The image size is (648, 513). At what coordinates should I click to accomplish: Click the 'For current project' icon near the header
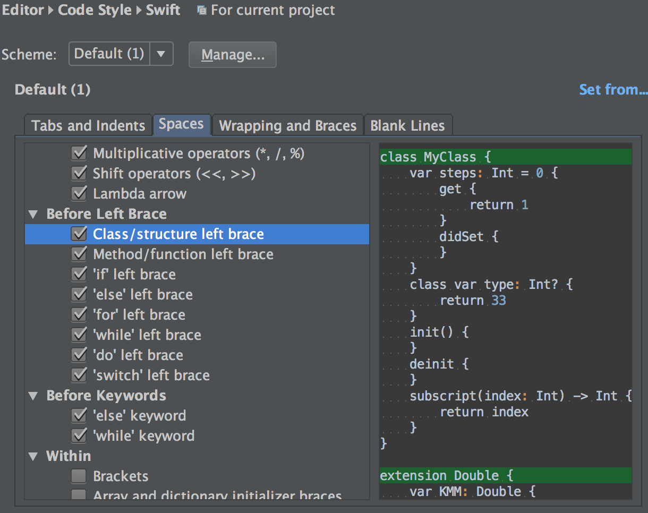[201, 10]
